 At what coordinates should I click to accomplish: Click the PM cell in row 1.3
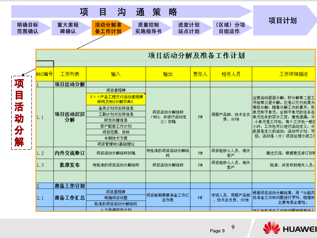[x=200, y=165]
